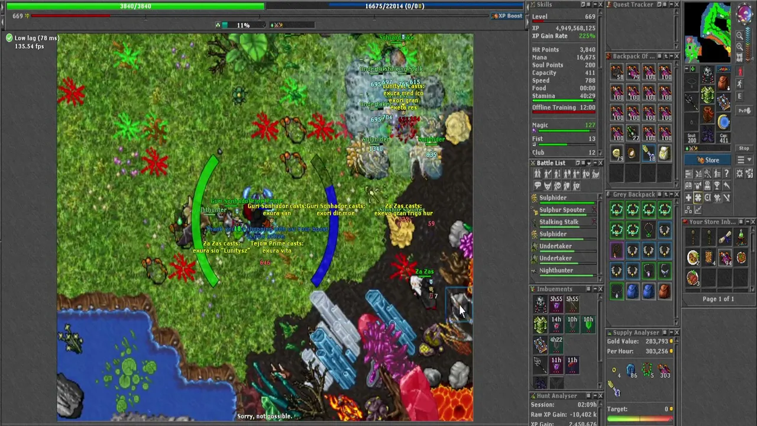Select the green armor icon in Imbuements
Viewport: 757px width, 426px height.
point(540,324)
